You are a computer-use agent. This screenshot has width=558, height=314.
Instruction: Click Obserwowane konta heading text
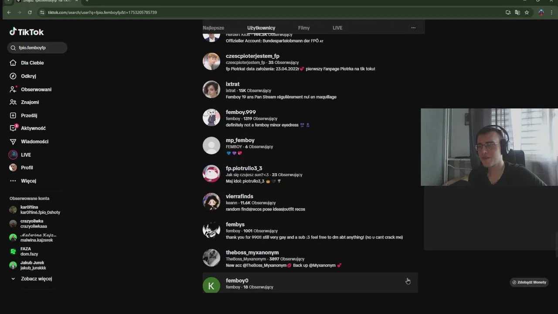click(x=29, y=198)
